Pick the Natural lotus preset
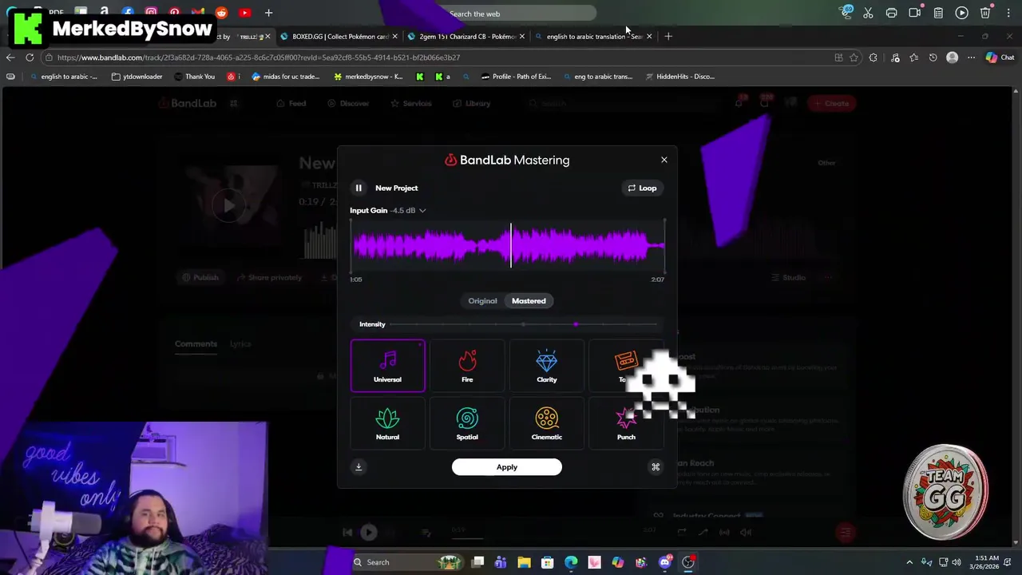 (387, 423)
